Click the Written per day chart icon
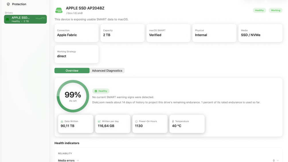Viewport: 288px width, 162px height. coord(99,121)
